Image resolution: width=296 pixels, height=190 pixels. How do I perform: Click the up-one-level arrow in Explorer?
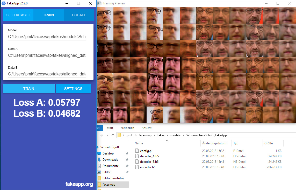click(113, 135)
